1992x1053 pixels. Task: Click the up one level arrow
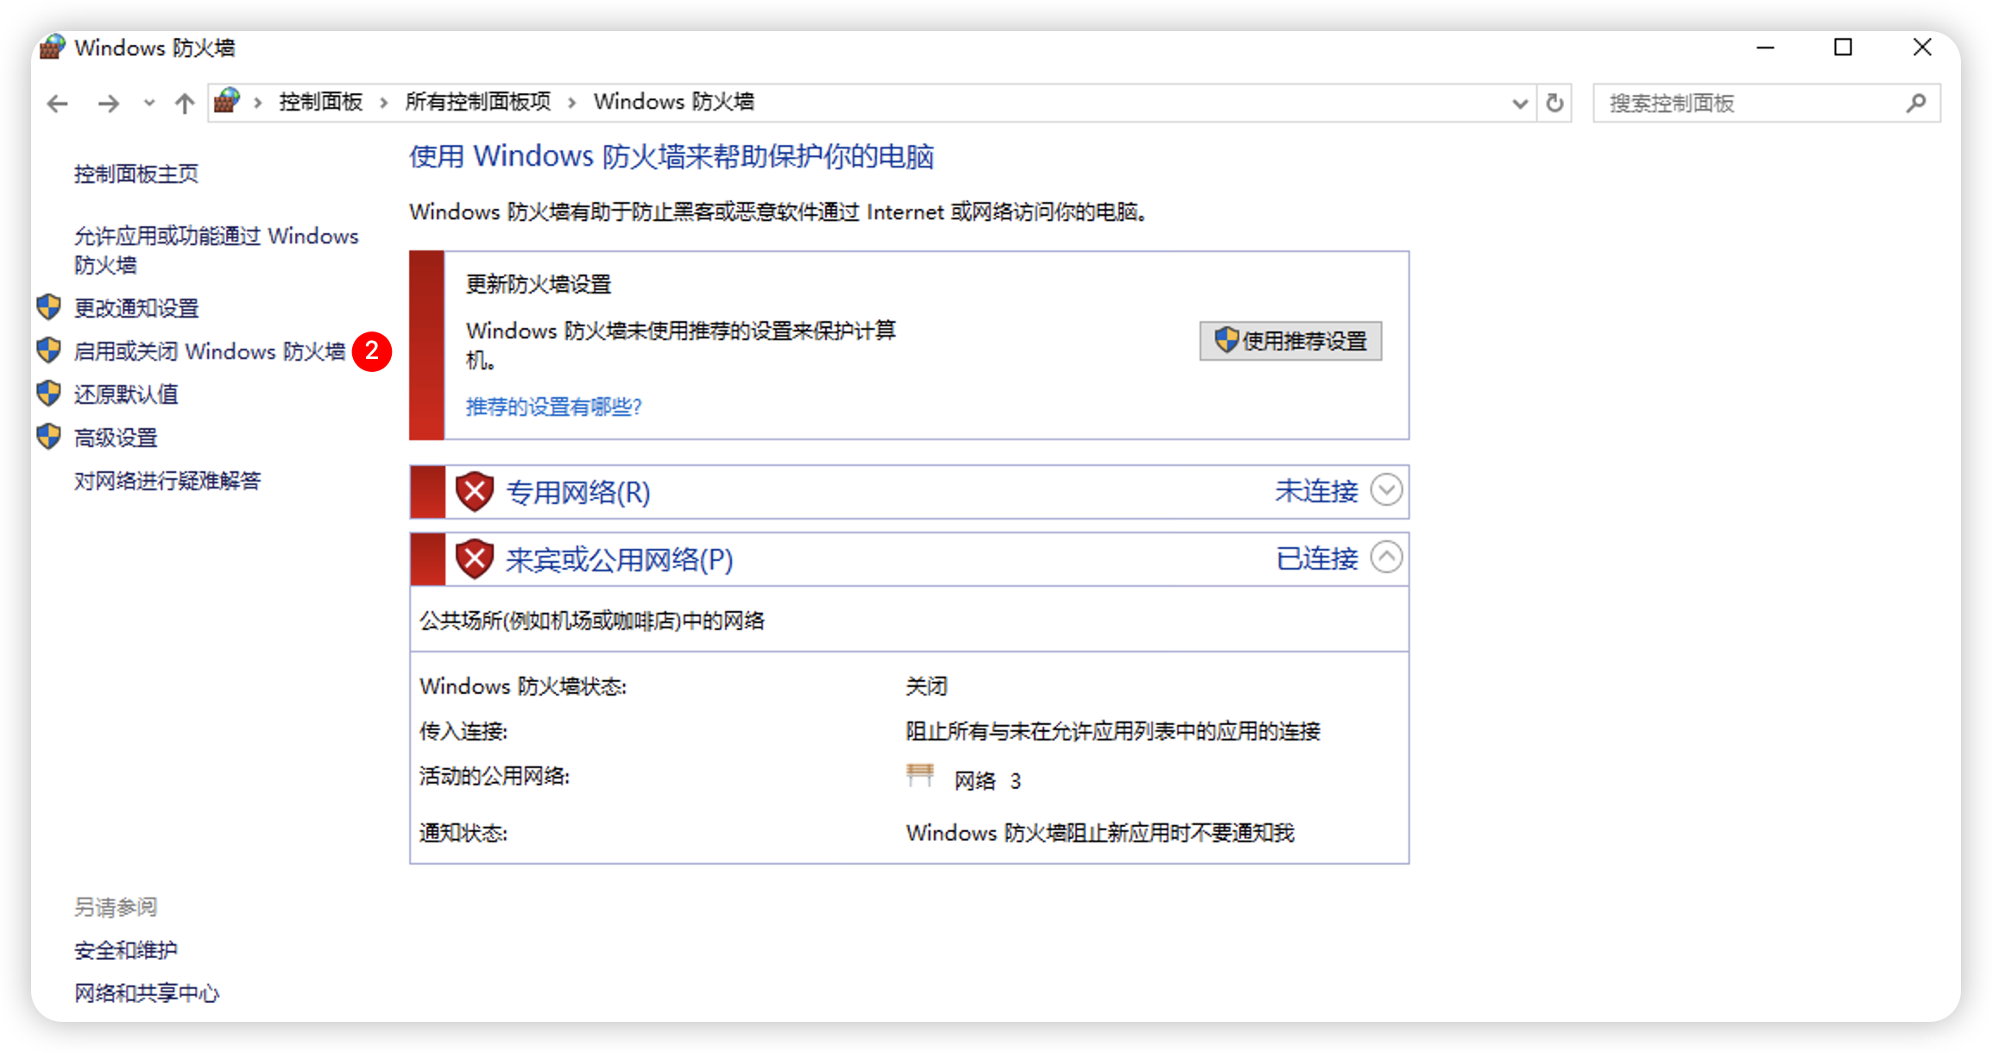click(x=184, y=103)
